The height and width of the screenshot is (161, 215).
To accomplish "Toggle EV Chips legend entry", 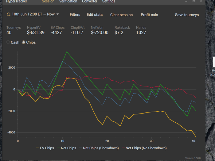I will point(45,148).
